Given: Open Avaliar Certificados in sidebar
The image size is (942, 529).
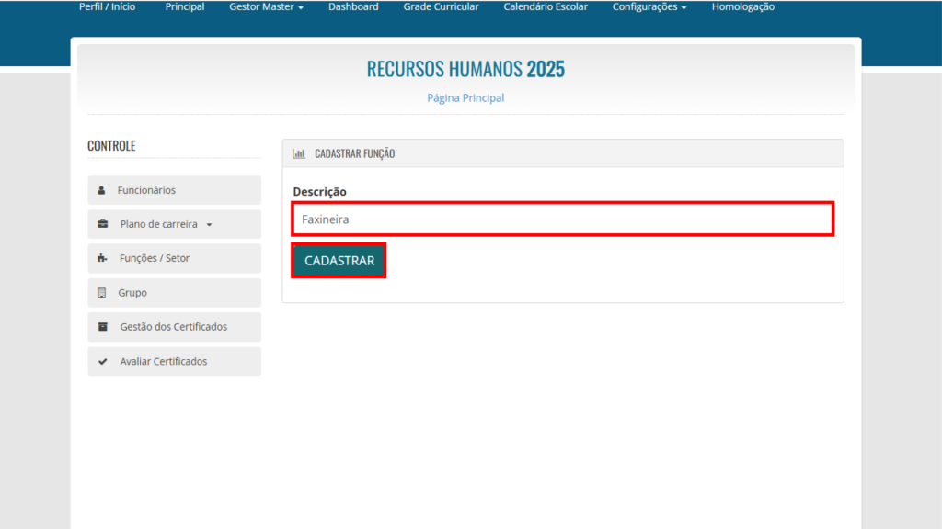Looking at the screenshot, I should 174,361.
